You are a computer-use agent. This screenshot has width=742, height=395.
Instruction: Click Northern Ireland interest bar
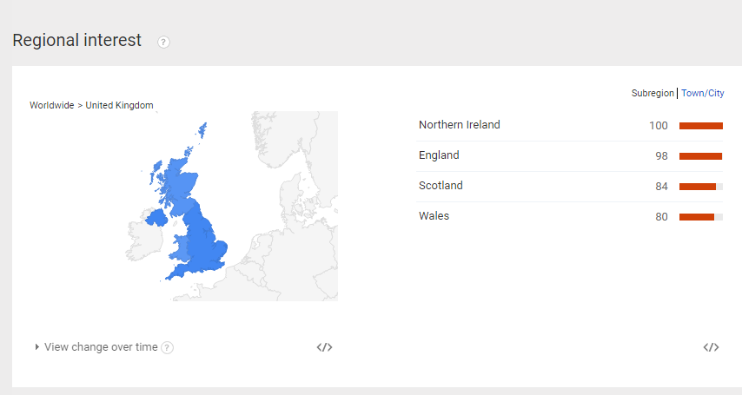click(x=700, y=126)
